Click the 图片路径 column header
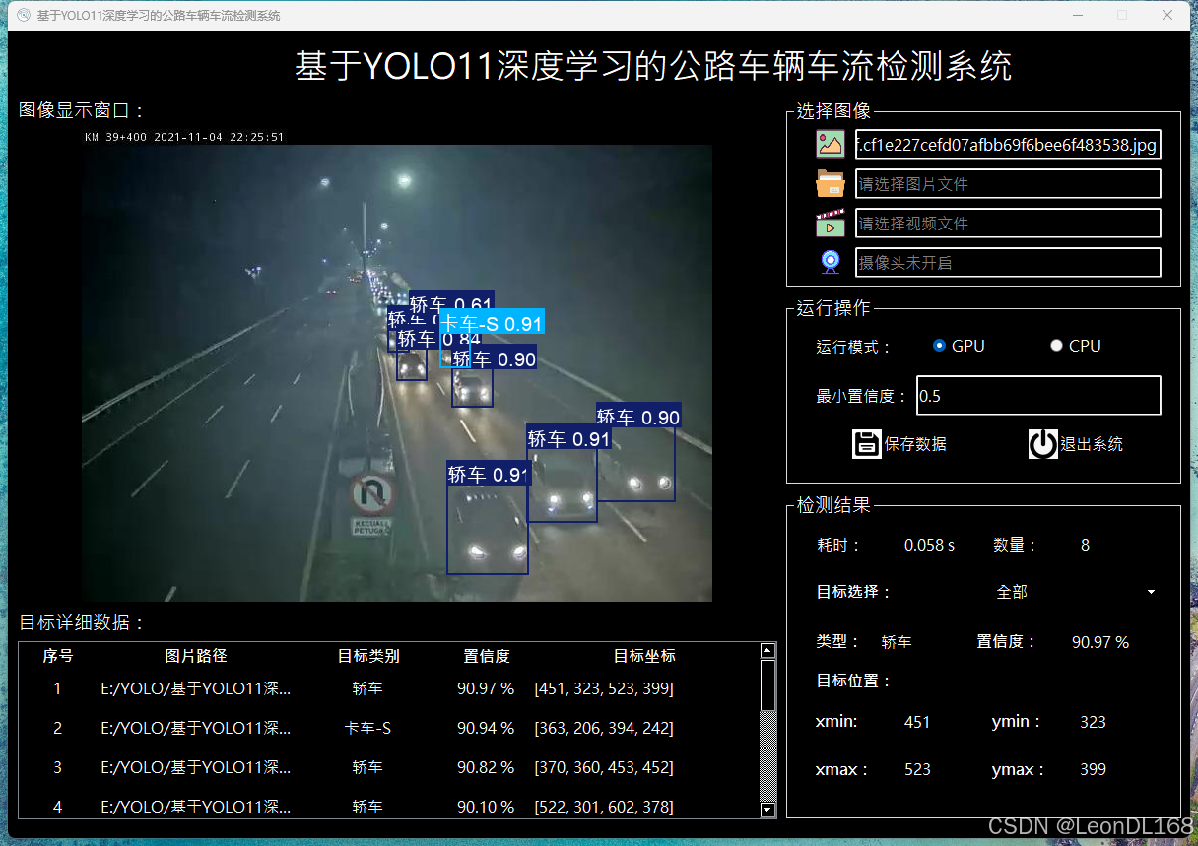The width and height of the screenshot is (1198, 846). point(196,656)
